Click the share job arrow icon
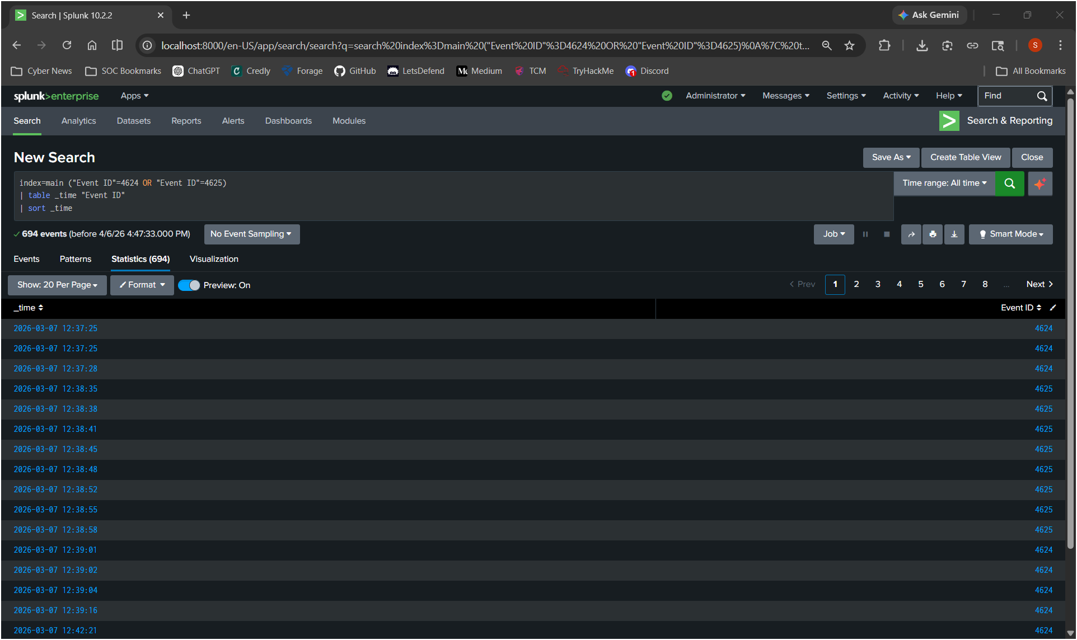Image resolution: width=1077 pixels, height=640 pixels. coord(911,234)
